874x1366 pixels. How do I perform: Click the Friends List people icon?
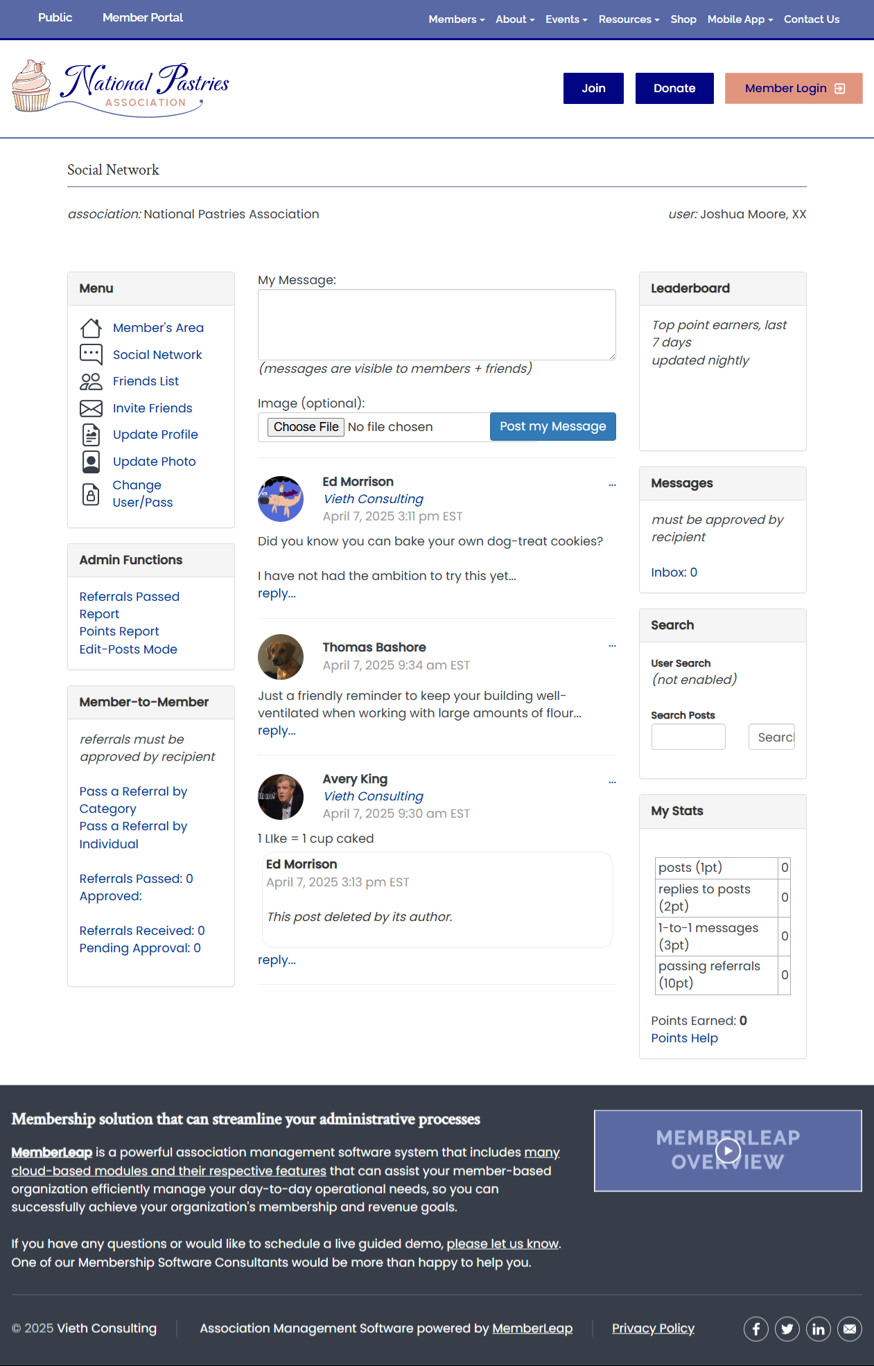[91, 381]
